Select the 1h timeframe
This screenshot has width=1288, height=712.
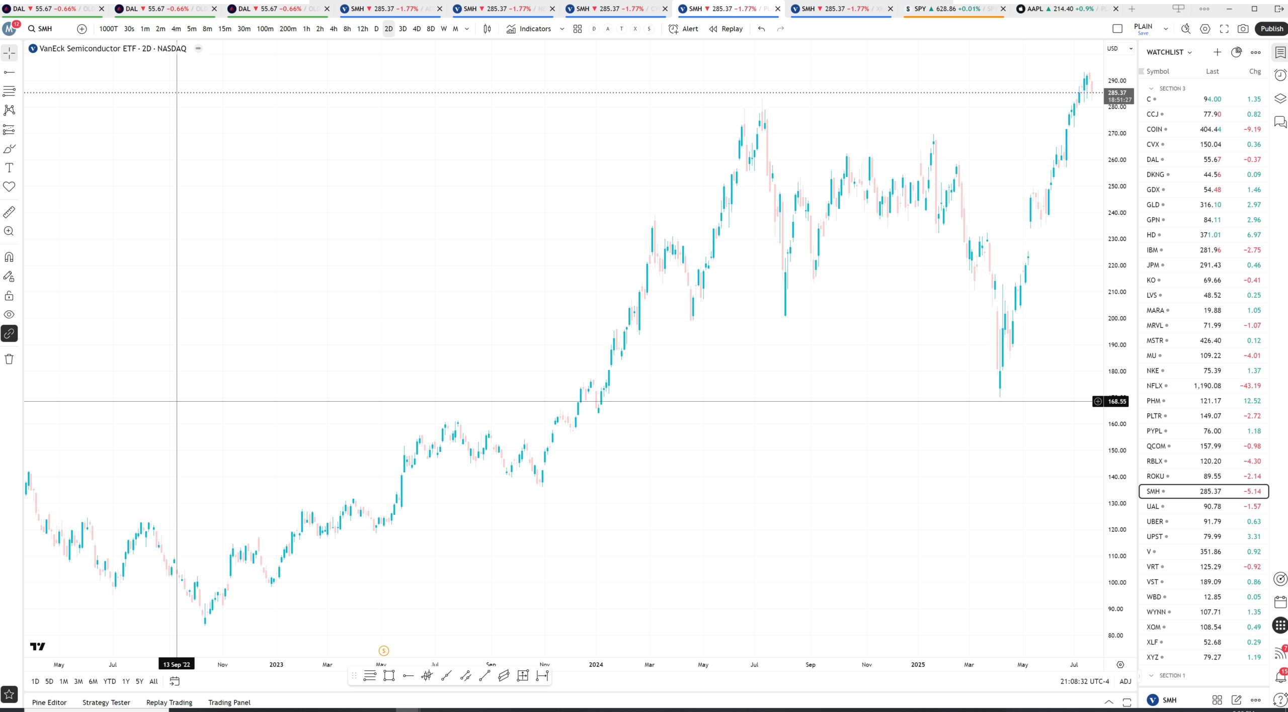coord(306,29)
